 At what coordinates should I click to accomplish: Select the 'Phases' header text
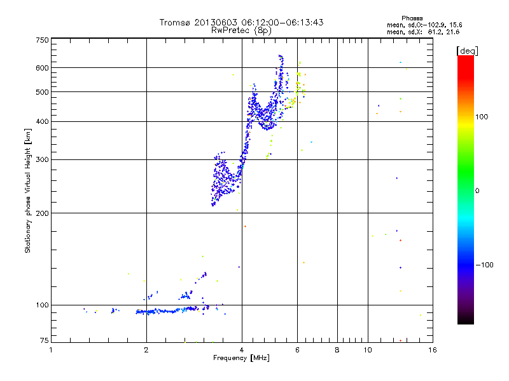412,18
